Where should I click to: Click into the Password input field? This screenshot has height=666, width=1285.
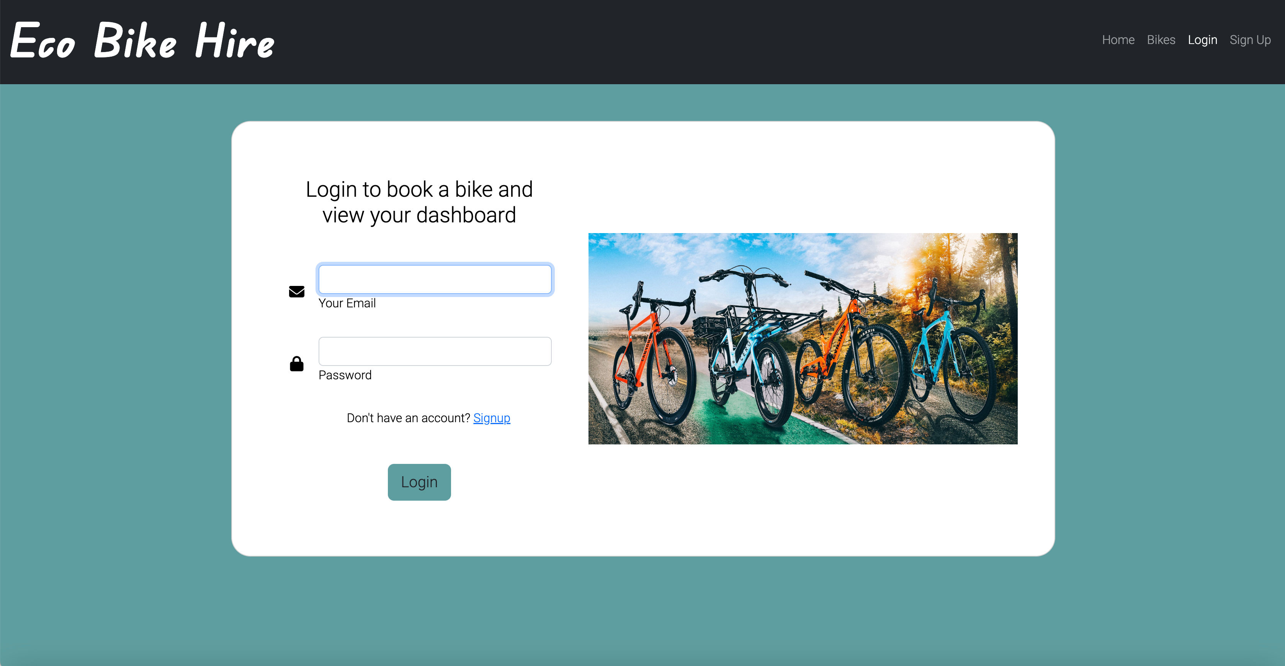tap(435, 351)
